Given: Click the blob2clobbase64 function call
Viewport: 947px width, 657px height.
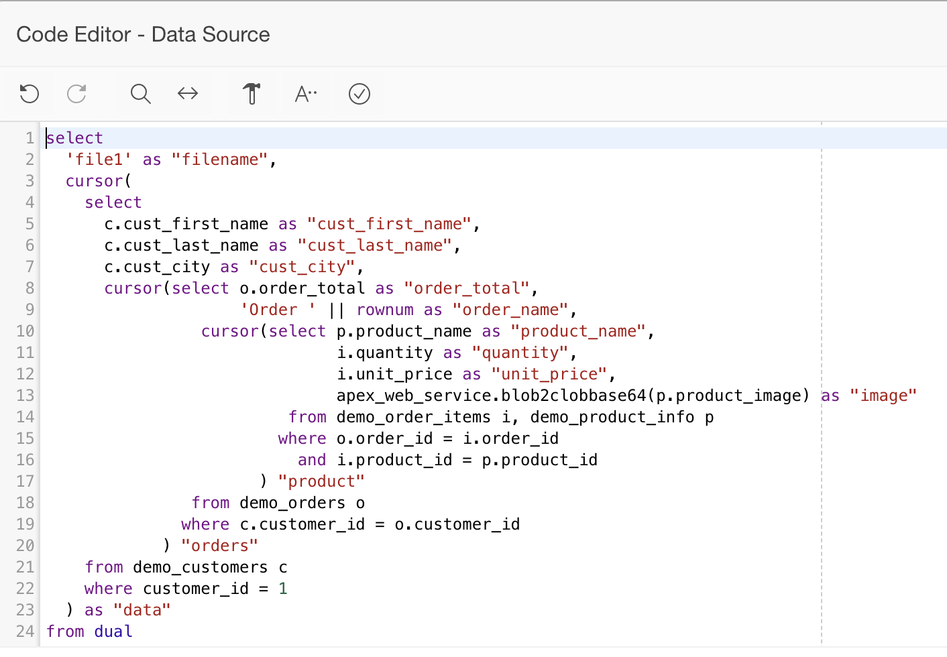Looking at the screenshot, I should pos(510,395).
